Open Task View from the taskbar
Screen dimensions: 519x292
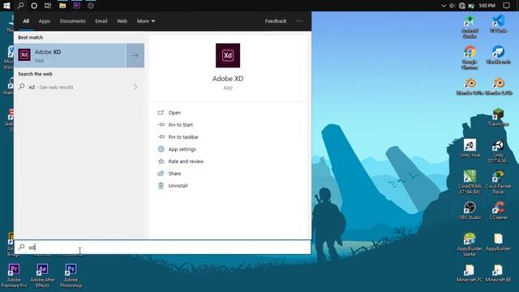pyautogui.click(x=48, y=6)
